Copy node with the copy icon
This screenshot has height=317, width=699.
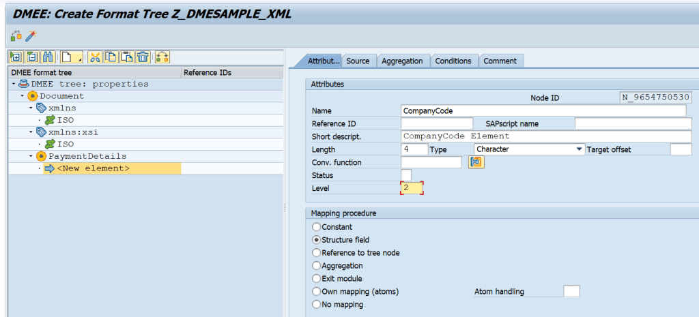pos(111,57)
